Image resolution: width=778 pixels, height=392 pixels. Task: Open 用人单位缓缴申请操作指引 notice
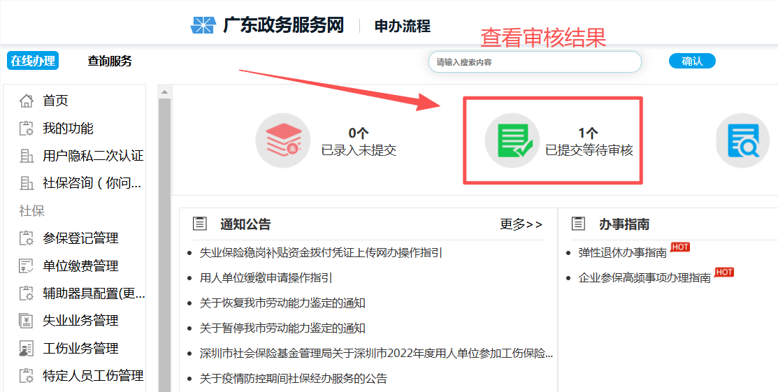[266, 277]
